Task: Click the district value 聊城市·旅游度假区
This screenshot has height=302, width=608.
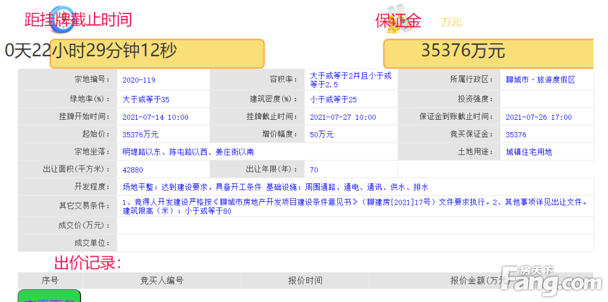Action: (540, 80)
